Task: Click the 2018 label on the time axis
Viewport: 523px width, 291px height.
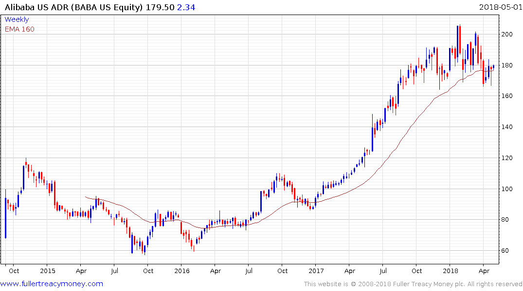Action: click(x=451, y=271)
